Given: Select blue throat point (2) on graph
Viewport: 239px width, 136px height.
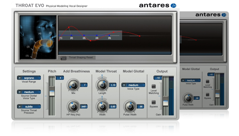Looking at the screenshot, I should (71, 35).
